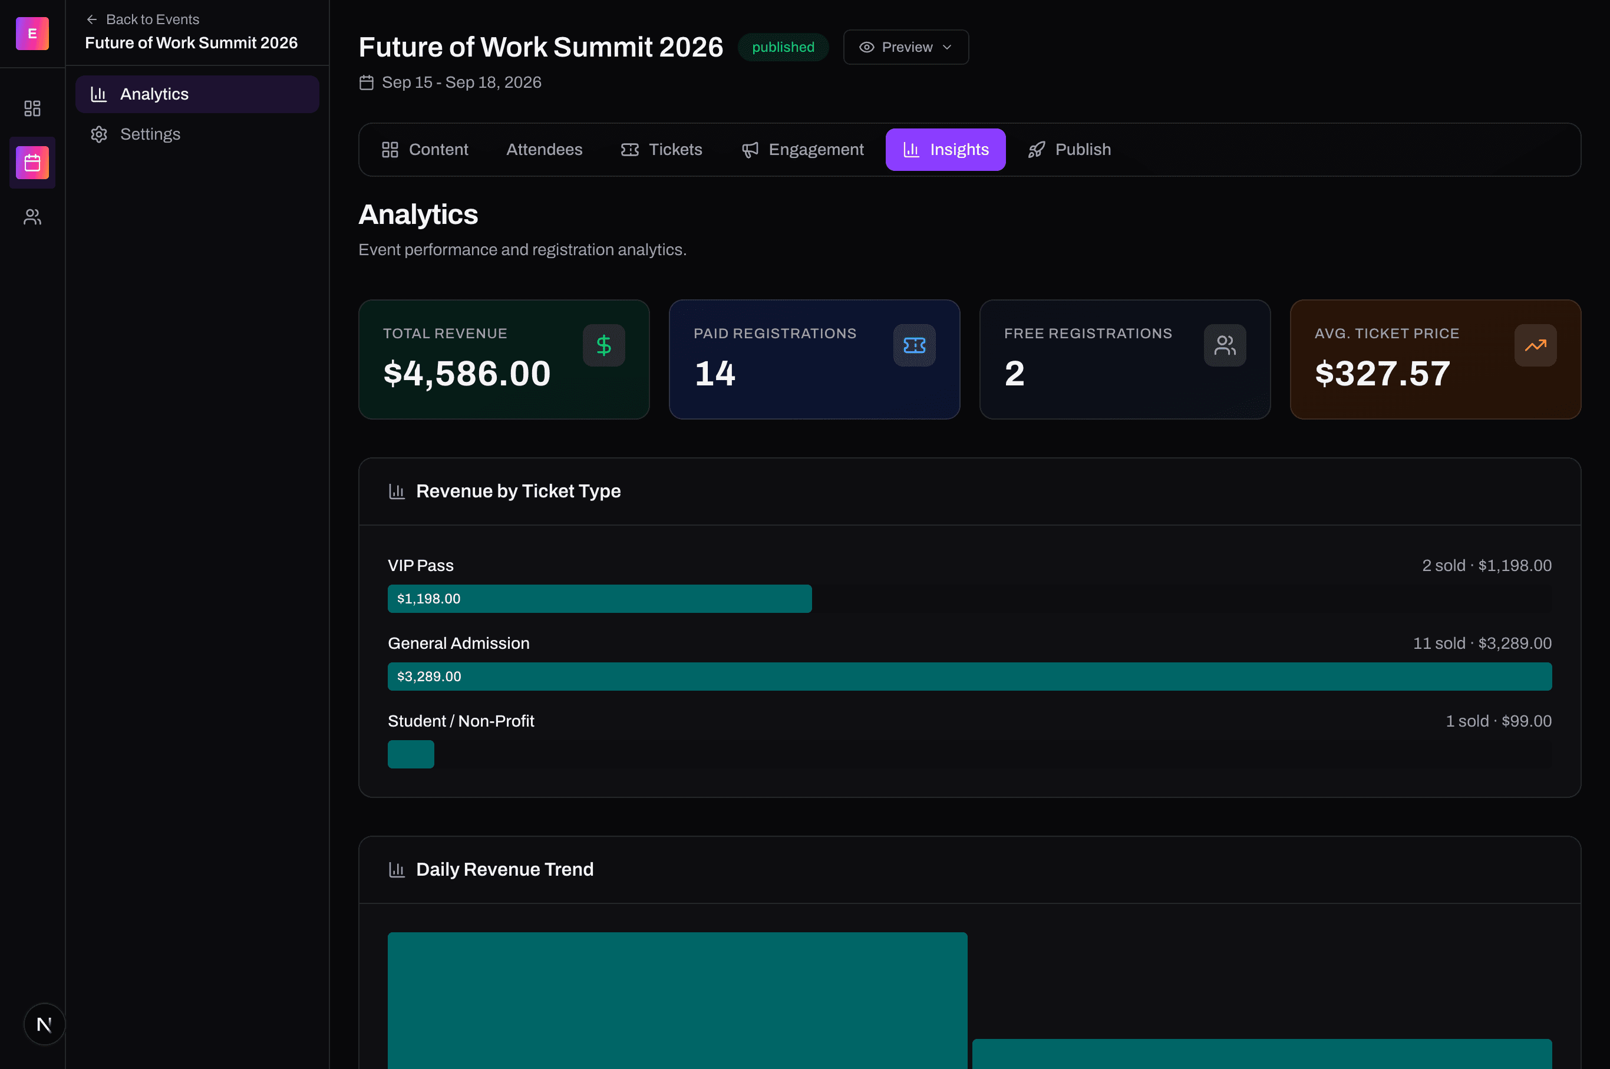
Task: Click the $327.57 average ticket price
Action: (x=1382, y=374)
